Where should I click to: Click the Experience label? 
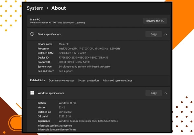point(44,121)
